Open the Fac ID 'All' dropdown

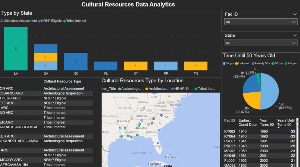point(260,22)
